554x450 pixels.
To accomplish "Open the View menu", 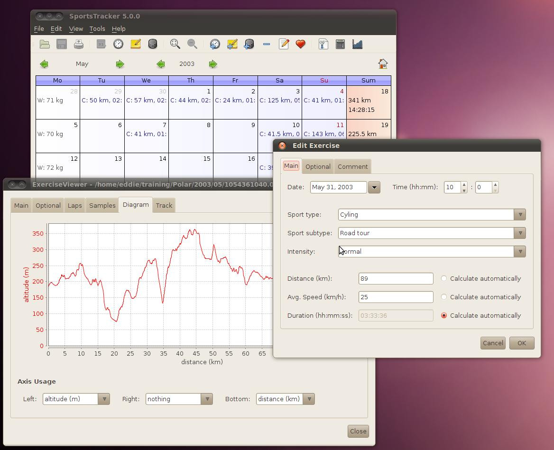I will [76, 28].
